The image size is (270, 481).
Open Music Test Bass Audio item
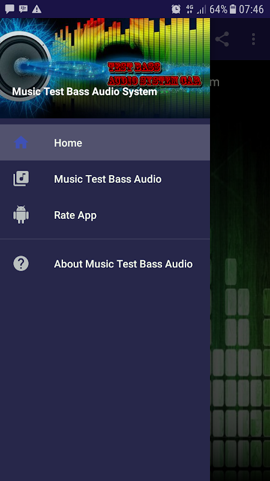coord(105,179)
